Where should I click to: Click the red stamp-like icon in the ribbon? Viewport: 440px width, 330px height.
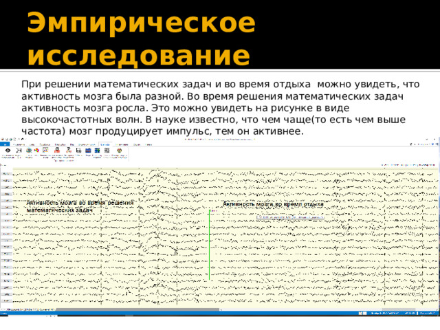(57, 150)
